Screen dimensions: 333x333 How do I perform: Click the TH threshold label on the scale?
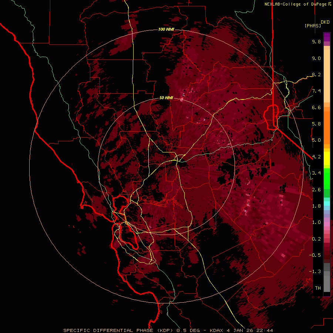pos(318,288)
